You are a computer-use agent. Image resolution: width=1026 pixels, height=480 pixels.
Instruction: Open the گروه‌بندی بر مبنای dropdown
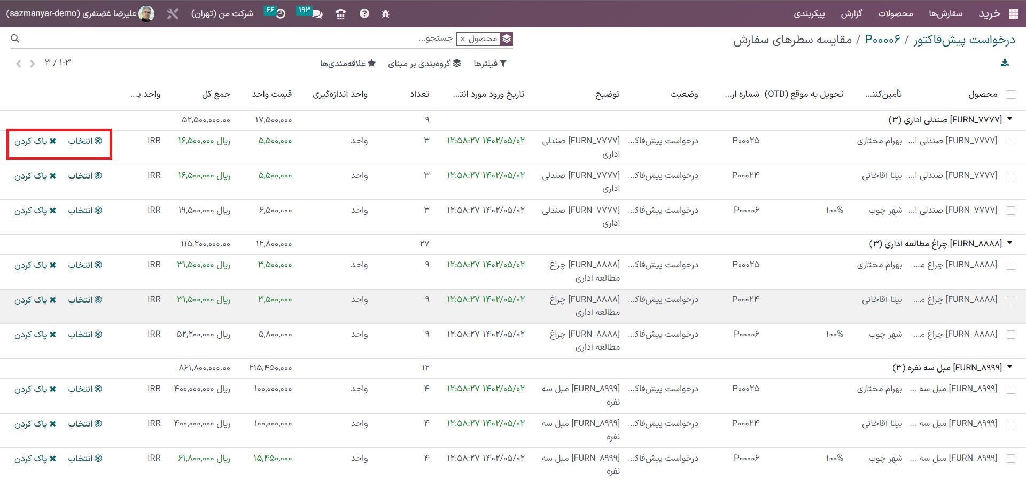pyautogui.click(x=424, y=64)
